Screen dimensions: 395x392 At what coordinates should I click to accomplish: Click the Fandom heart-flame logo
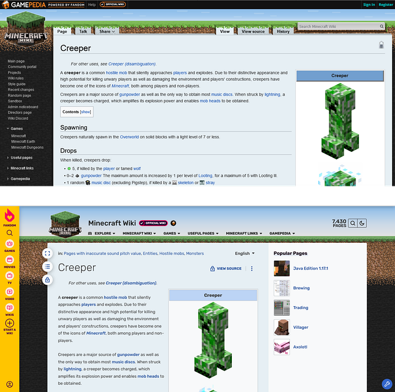pyautogui.click(x=10, y=215)
